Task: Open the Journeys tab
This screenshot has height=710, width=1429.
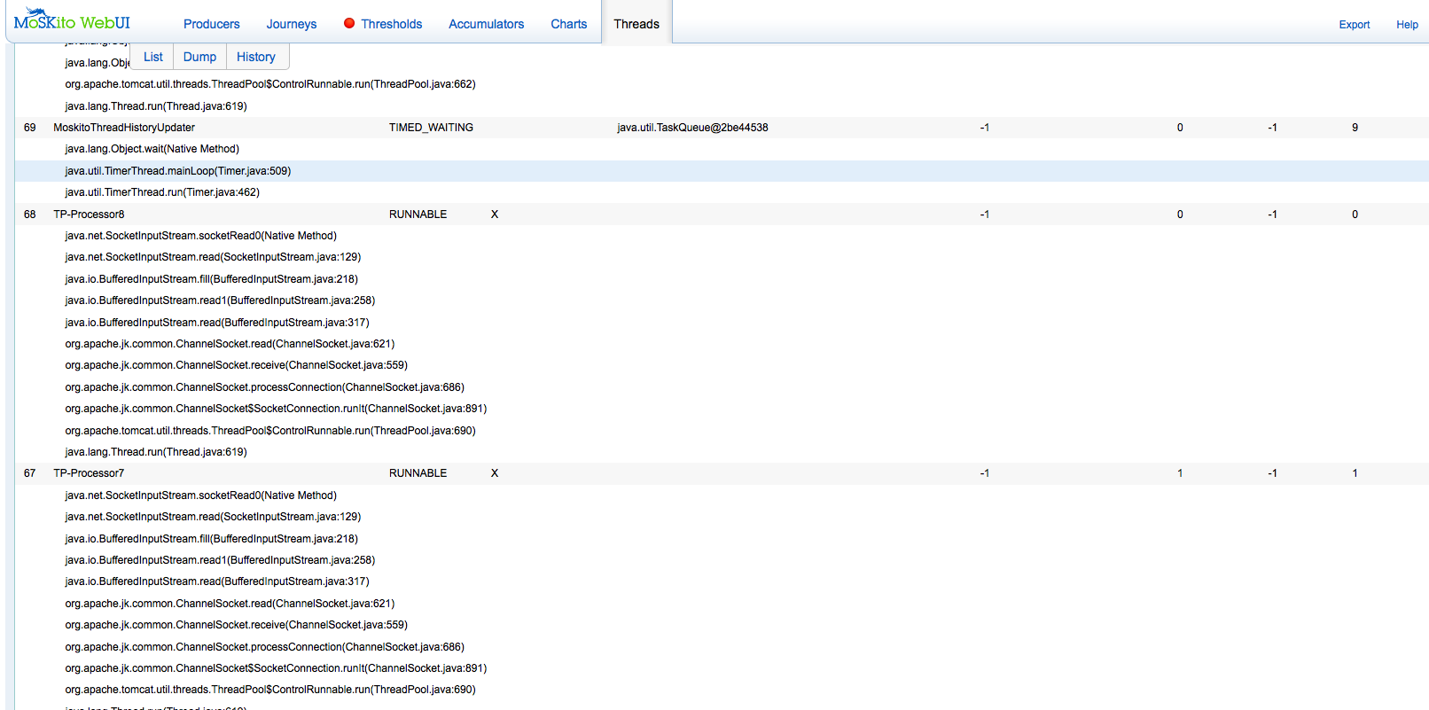Action: click(292, 24)
